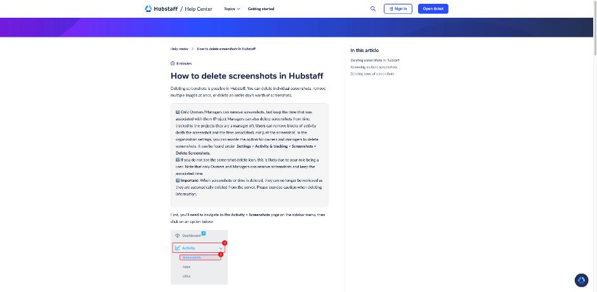The height and width of the screenshot is (292, 597).
Task: Expand the Topics dropdown menu
Action: point(232,9)
